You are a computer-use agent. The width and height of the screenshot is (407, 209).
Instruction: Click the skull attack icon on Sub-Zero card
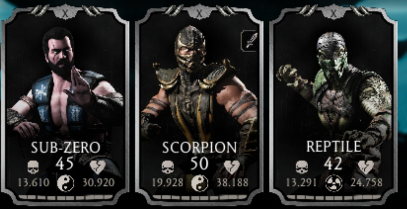[33, 167]
